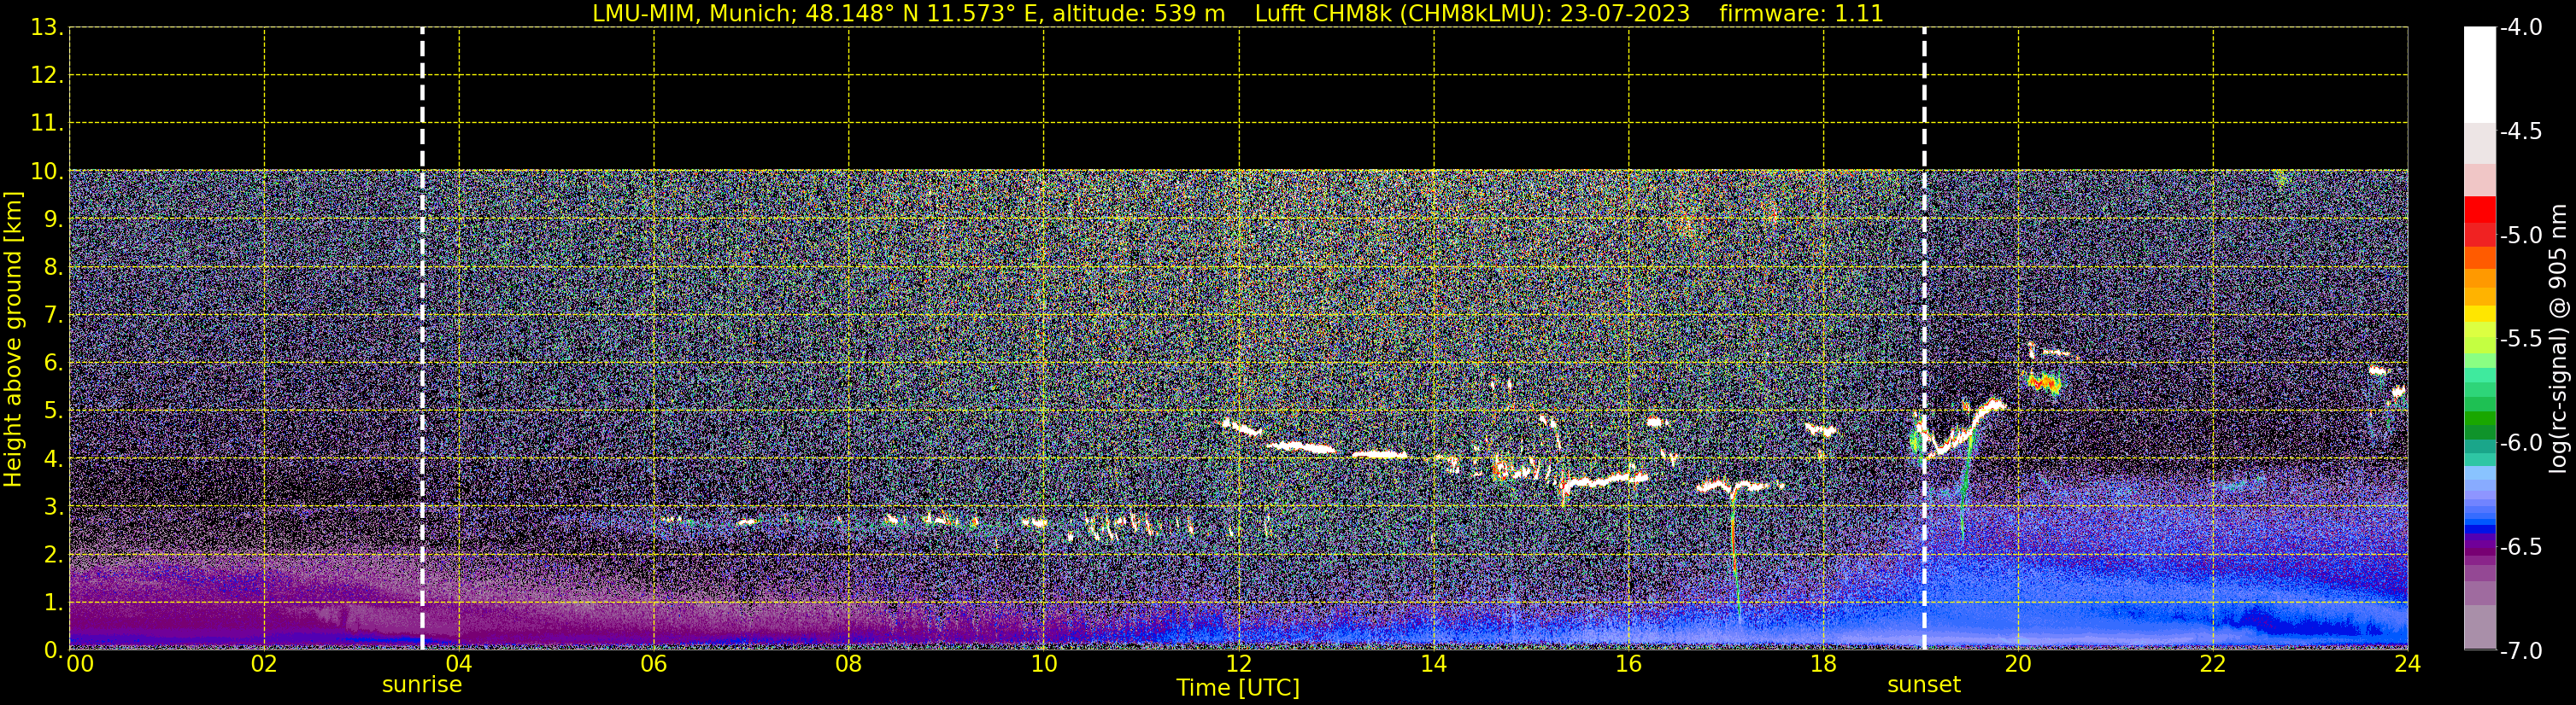The image size is (2576, 705).
Task: Click the x-axis tick label '22'
Action: coord(2213,664)
